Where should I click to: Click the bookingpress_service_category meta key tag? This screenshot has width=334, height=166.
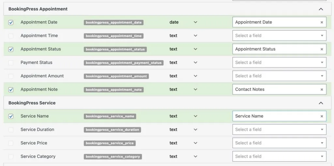(x=113, y=157)
